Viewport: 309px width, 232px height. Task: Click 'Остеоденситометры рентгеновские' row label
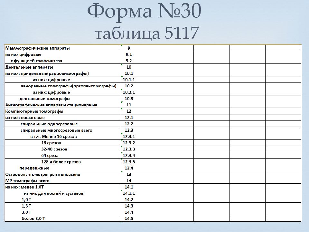click(43, 174)
